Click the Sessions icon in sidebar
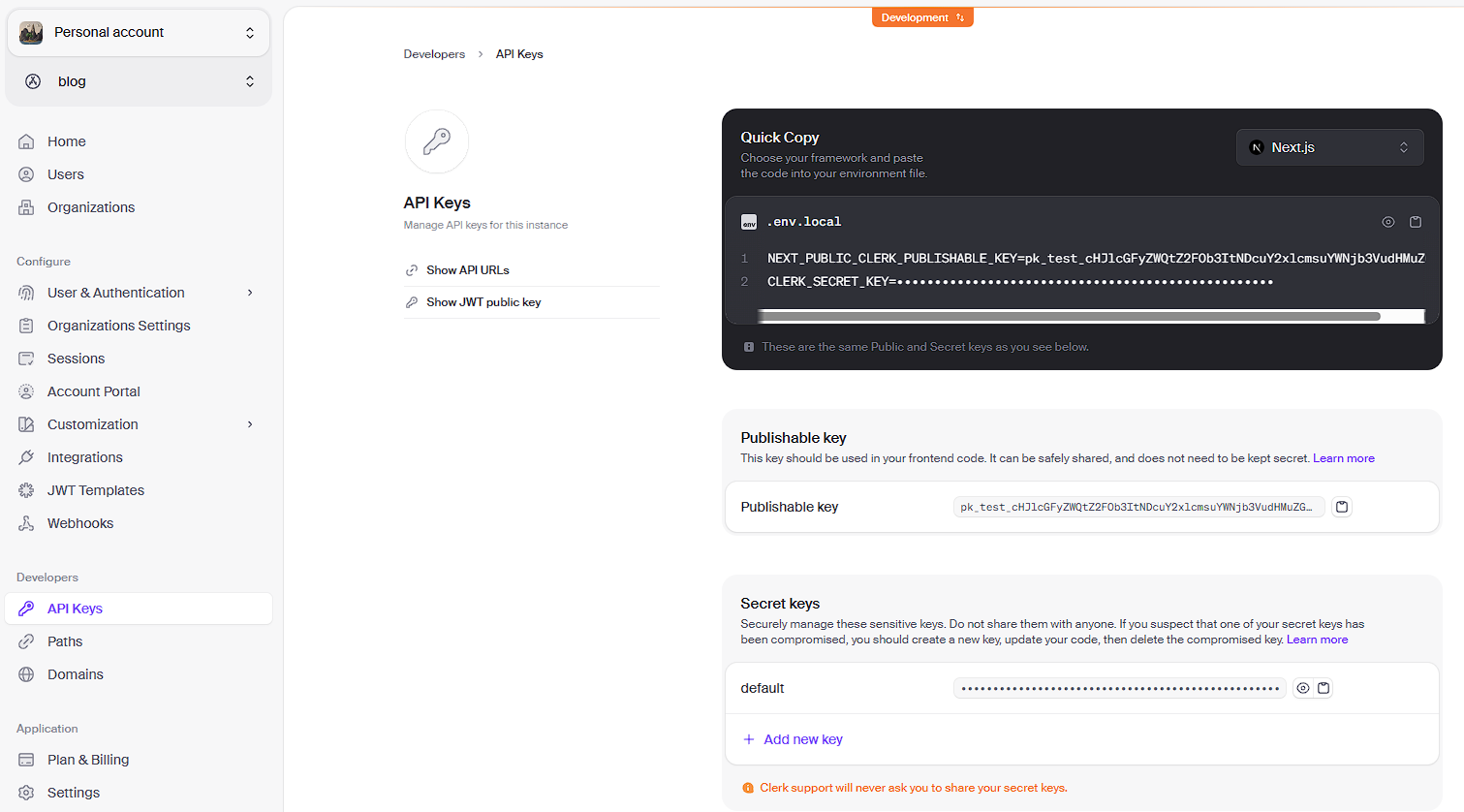The width and height of the screenshot is (1464, 812). 26,359
